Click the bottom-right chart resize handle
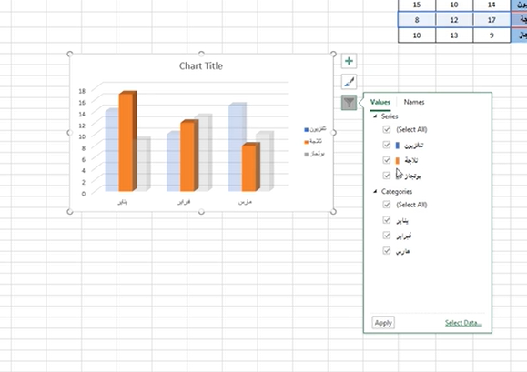This screenshot has width=527, height=372. coord(333,212)
